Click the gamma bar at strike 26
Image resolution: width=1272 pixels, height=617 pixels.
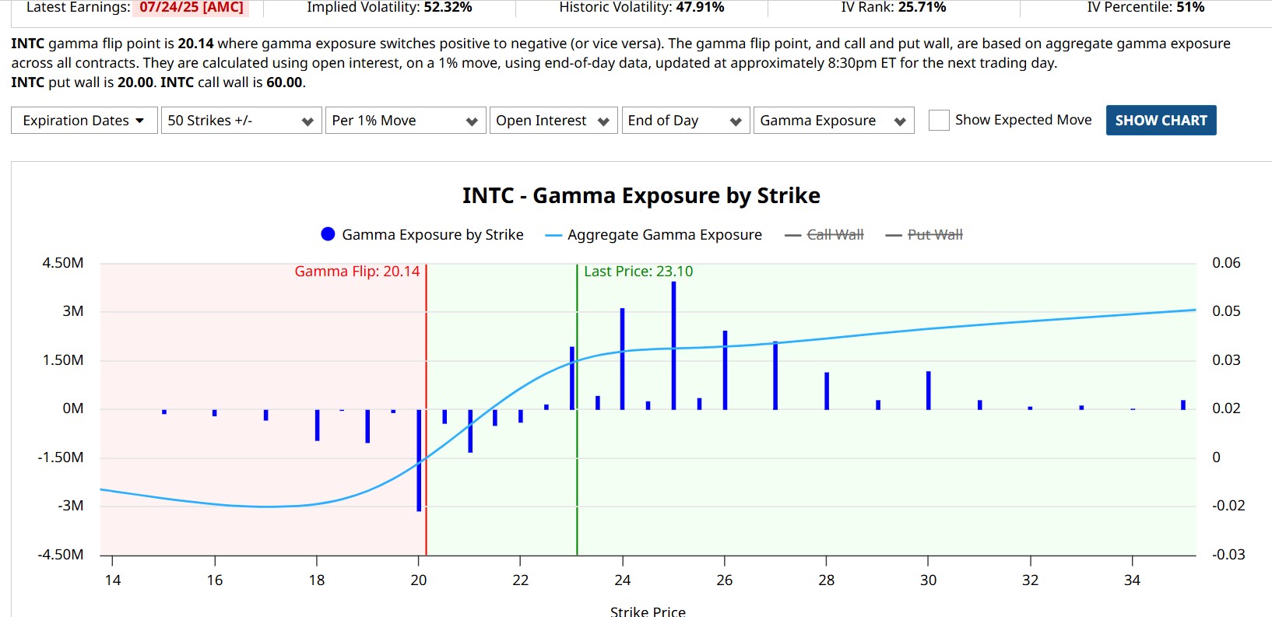tap(725, 370)
